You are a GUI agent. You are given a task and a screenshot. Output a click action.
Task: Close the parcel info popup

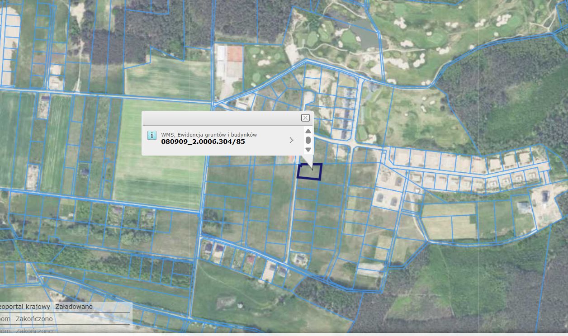coord(305,118)
